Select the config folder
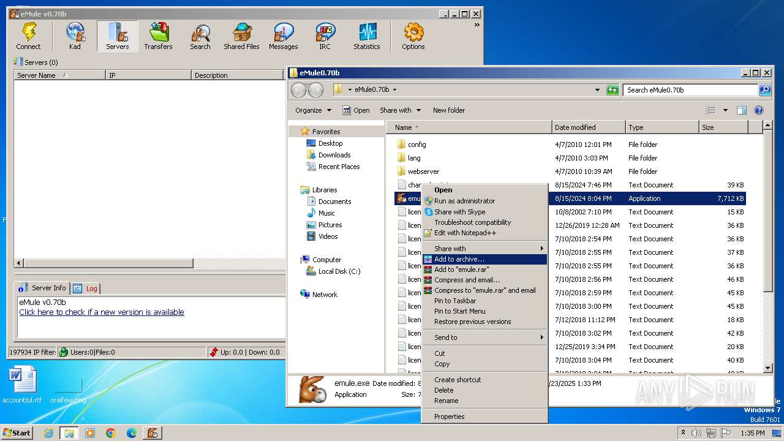Viewport: 784px width, 441px height. tap(411, 145)
